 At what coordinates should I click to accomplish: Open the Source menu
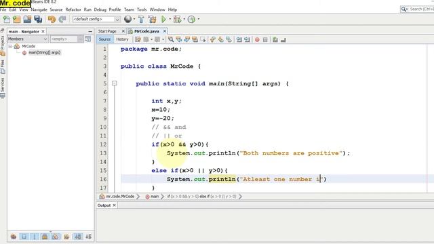point(56,9)
